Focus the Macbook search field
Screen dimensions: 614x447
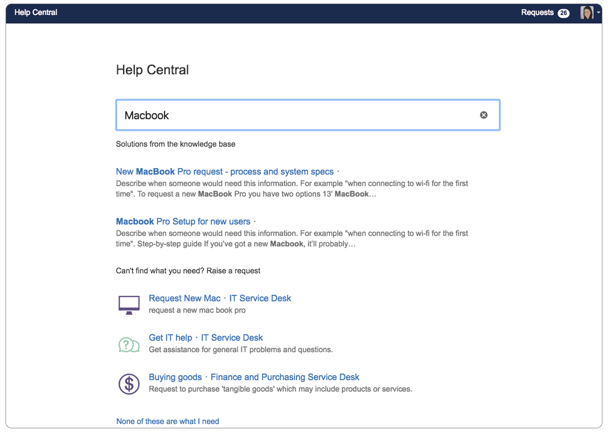[298, 115]
